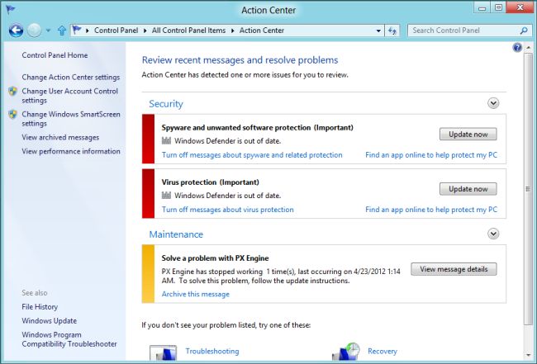537x364 pixels.
Task: Go up one level with Up arrow
Action: pos(62,31)
